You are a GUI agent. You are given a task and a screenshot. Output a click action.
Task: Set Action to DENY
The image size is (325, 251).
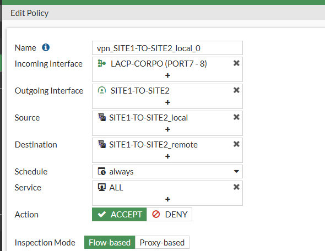coord(169,214)
